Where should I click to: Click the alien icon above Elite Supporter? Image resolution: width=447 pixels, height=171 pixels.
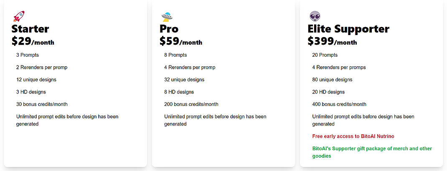click(315, 16)
